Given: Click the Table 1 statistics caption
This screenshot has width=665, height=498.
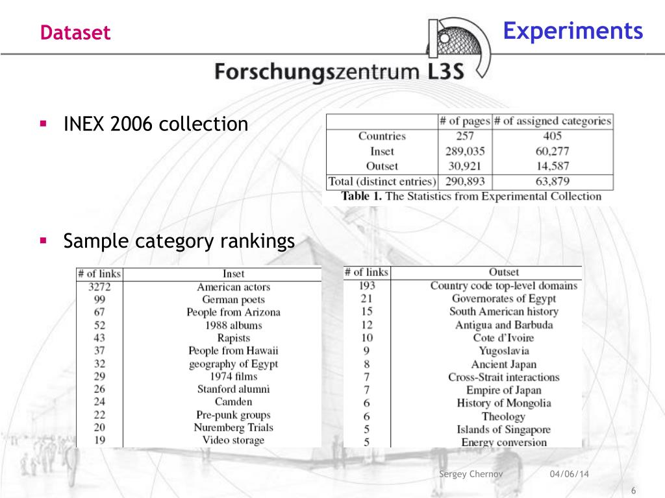Looking at the screenshot, I should [x=471, y=196].
